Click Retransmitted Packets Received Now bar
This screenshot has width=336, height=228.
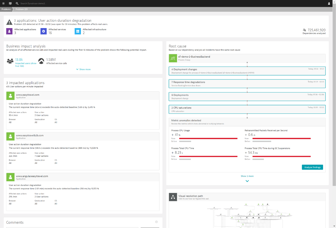tap(281, 138)
